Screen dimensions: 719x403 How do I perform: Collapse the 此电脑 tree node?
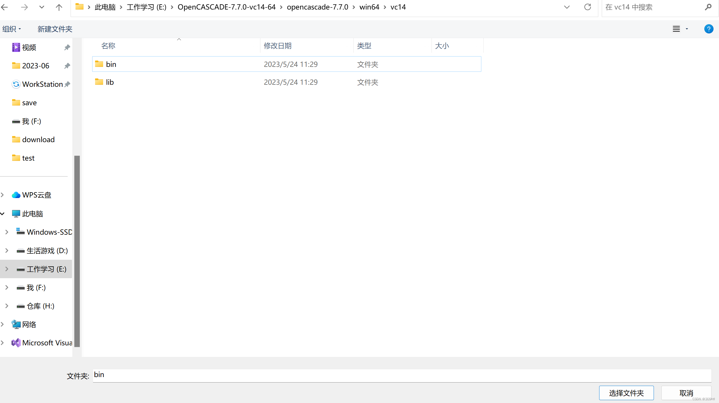[2, 214]
